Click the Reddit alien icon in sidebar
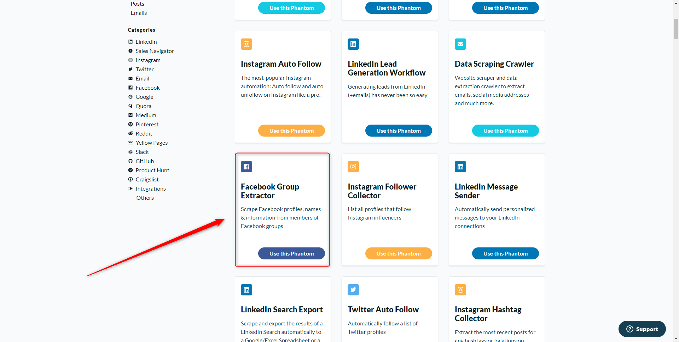 (130, 133)
